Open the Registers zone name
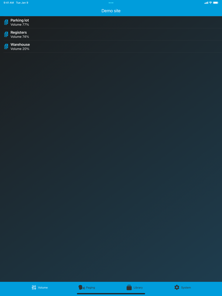This screenshot has width=222, height=296. [x=18, y=32]
